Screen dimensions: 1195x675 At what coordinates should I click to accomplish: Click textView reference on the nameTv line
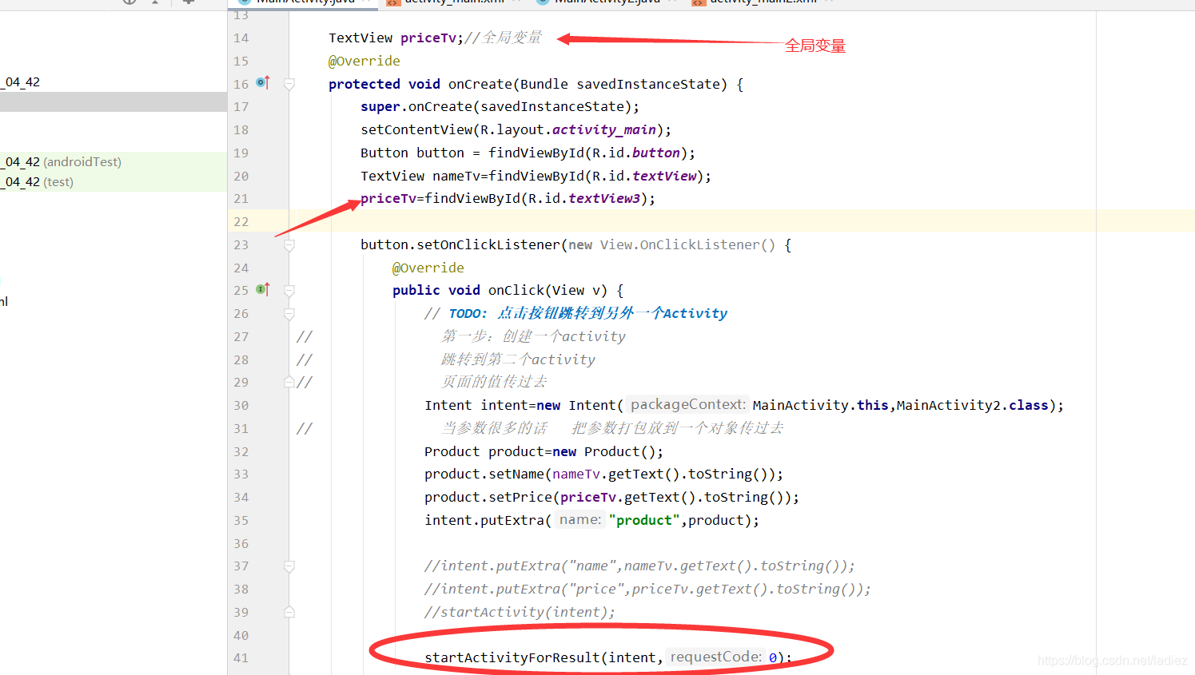pyautogui.click(x=664, y=176)
